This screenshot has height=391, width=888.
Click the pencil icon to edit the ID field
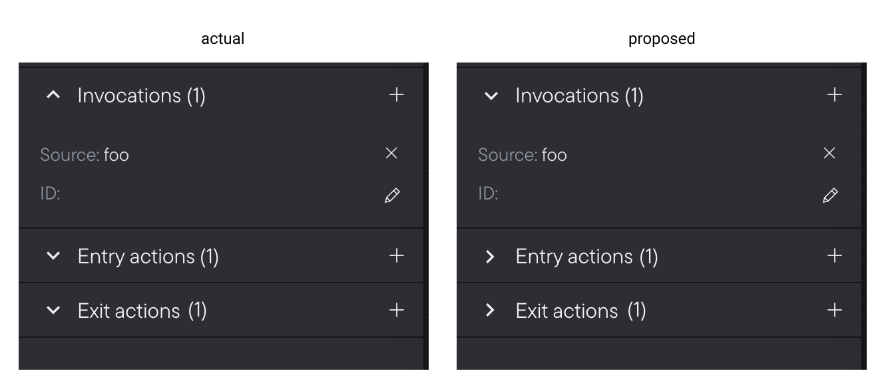coord(392,195)
